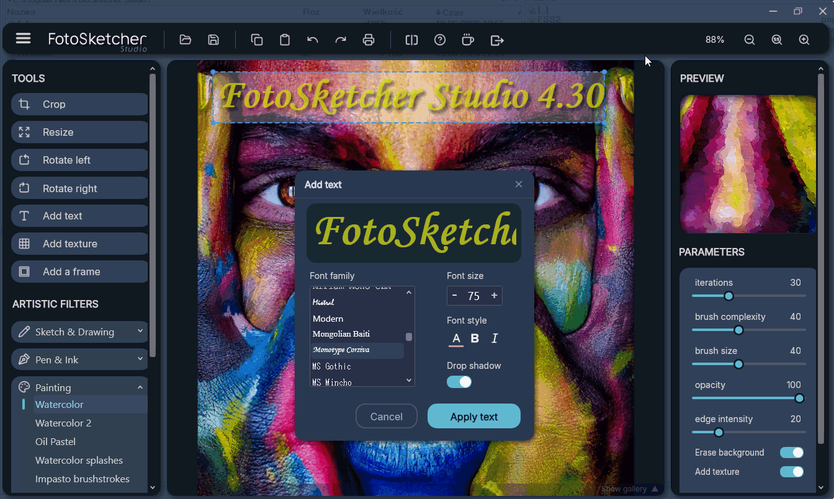Zoom out with the magnifier minus icon

point(750,40)
